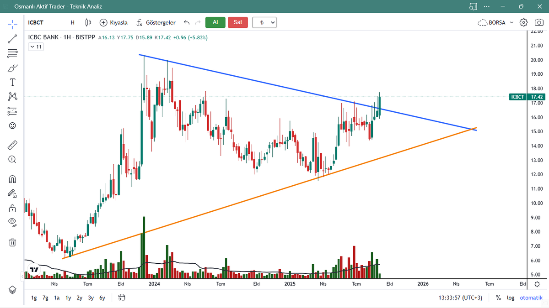Redo the last undone action
The width and height of the screenshot is (549, 308).
click(198, 22)
